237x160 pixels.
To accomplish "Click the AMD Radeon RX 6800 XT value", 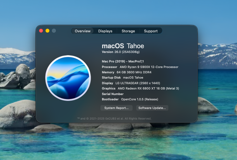I will tap(148, 88).
